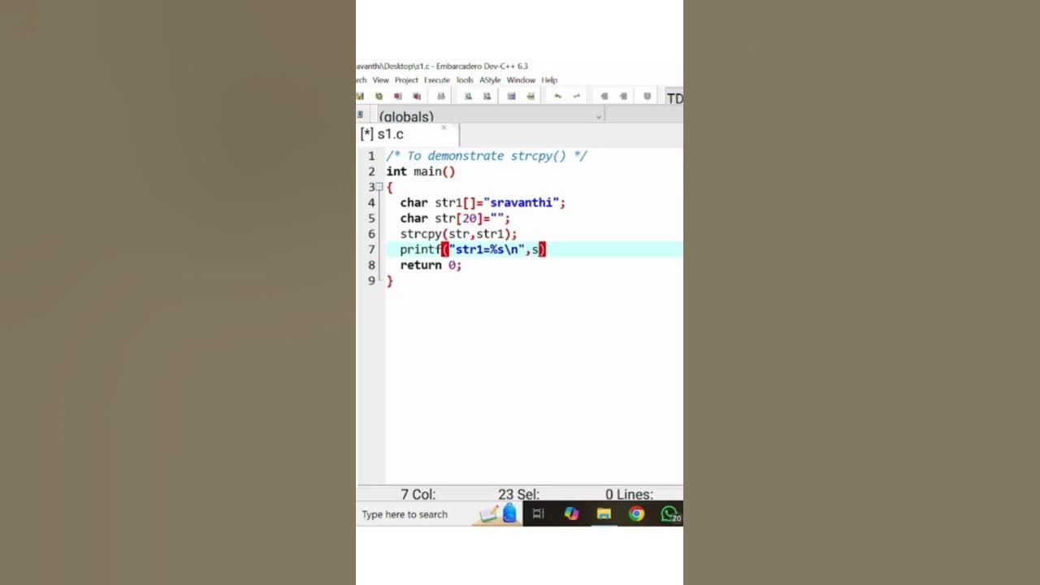Click the "7 Col:" status bar entry

418,494
